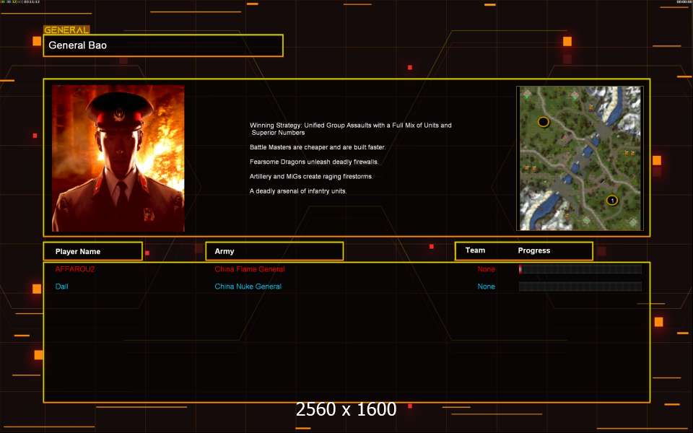Click the Winning Strategy description text
This screenshot has width=693, height=433.
[350, 128]
